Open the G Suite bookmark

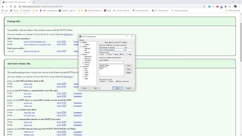click(x=14, y=11)
